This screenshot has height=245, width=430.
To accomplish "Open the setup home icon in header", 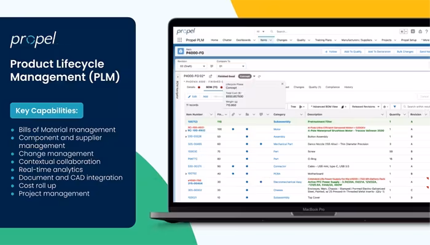I will click(420, 31).
